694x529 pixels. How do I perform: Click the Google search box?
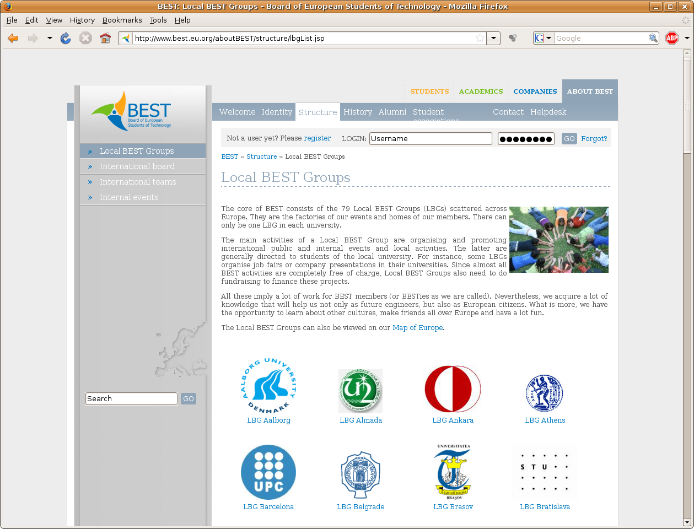click(601, 38)
